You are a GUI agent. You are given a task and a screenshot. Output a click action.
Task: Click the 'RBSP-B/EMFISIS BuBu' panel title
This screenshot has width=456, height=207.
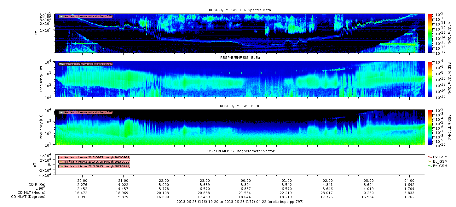[240, 106]
